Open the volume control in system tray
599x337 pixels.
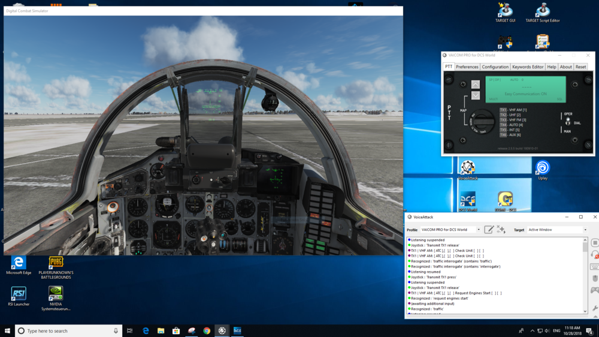click(x=547, y=331)
